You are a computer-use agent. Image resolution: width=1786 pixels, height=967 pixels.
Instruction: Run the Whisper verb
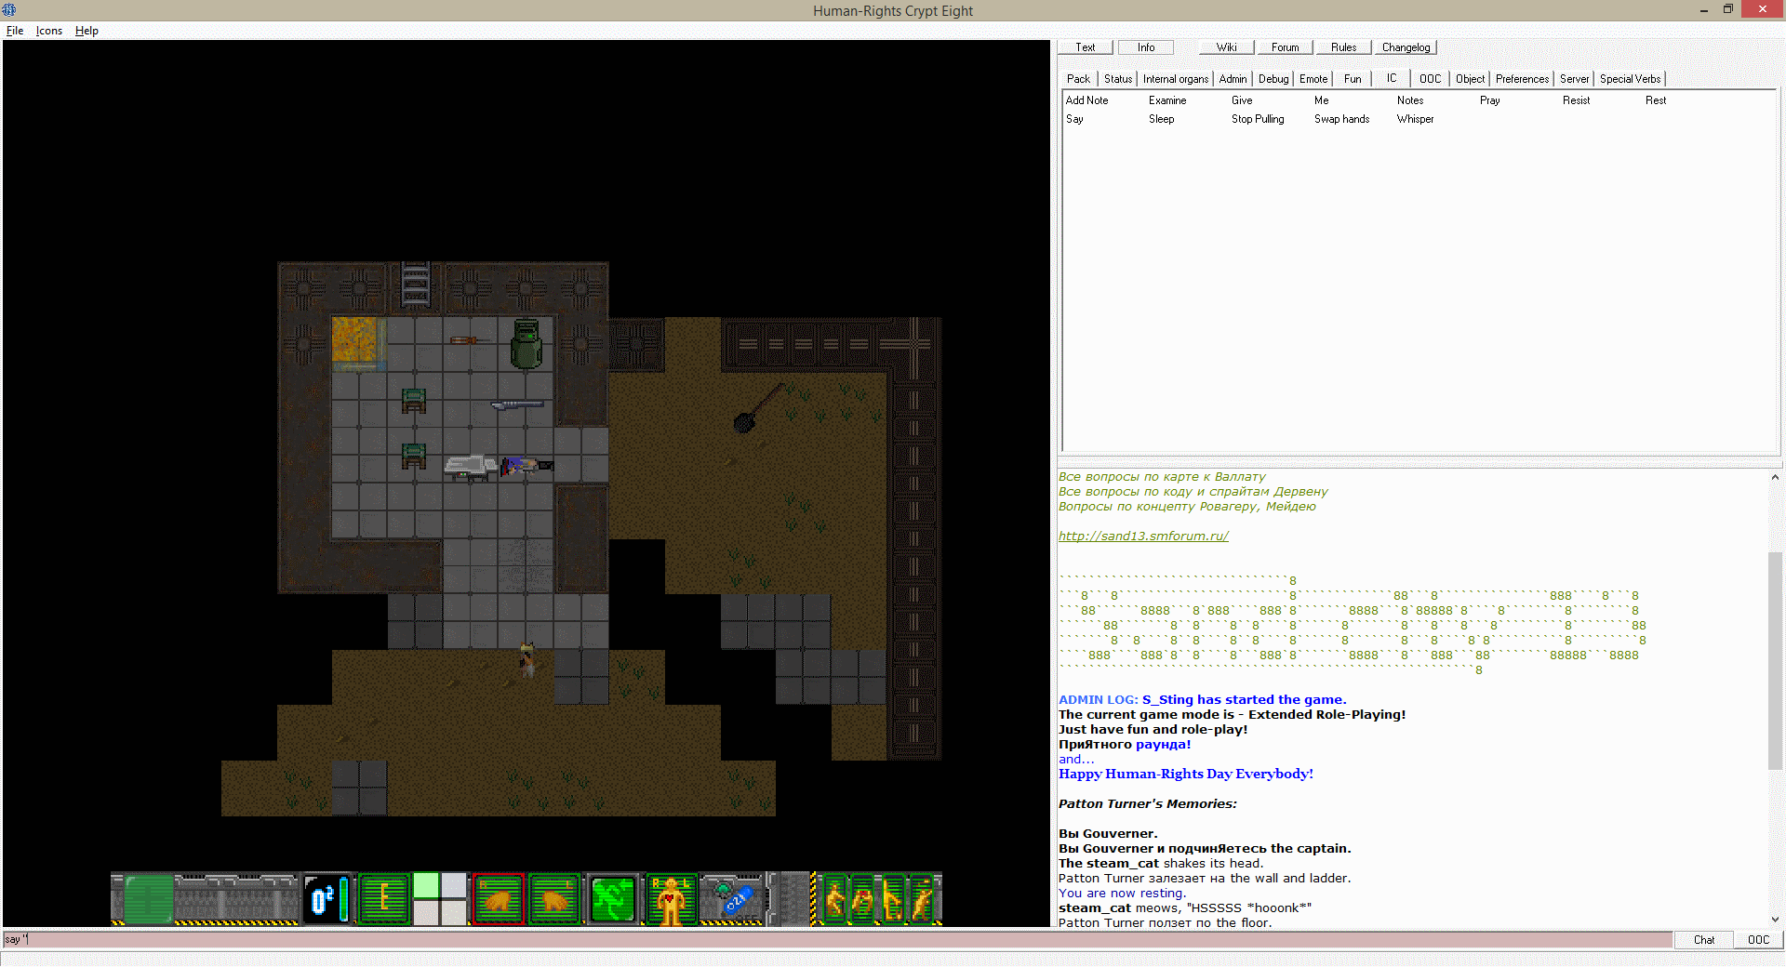[x=1415, y=119]
